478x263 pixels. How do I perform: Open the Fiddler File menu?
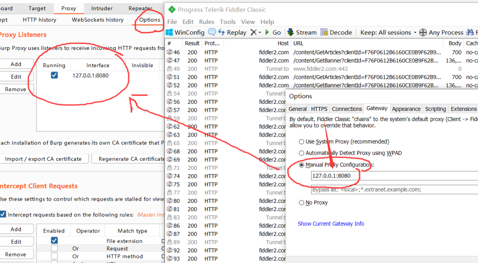click(172, 22)
